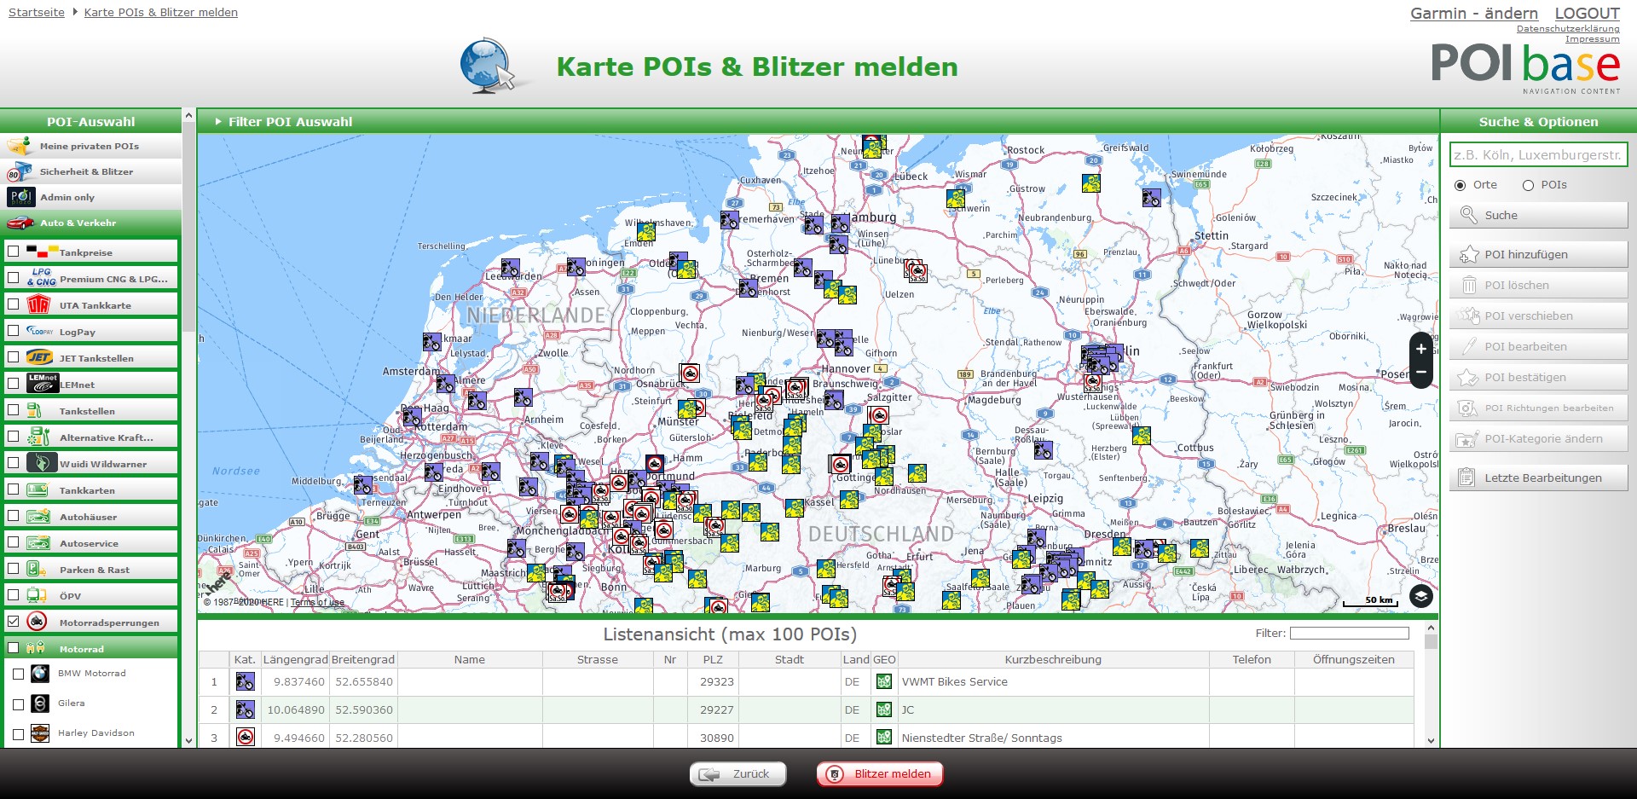
Task: Click the POI hinzufügen star icon
Action: (x=1468, y=254)
